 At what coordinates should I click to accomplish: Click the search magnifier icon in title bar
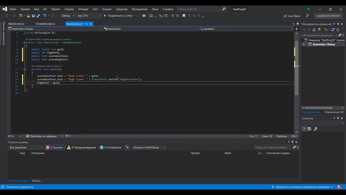click(x=224, y=9)
